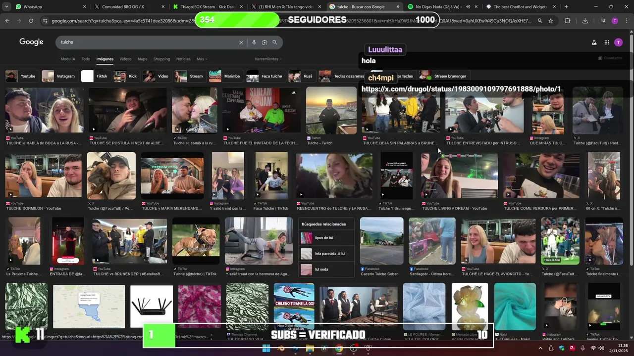Expand the Más dropdown
This screenshot has width=634, height=356.
point(202,59)
